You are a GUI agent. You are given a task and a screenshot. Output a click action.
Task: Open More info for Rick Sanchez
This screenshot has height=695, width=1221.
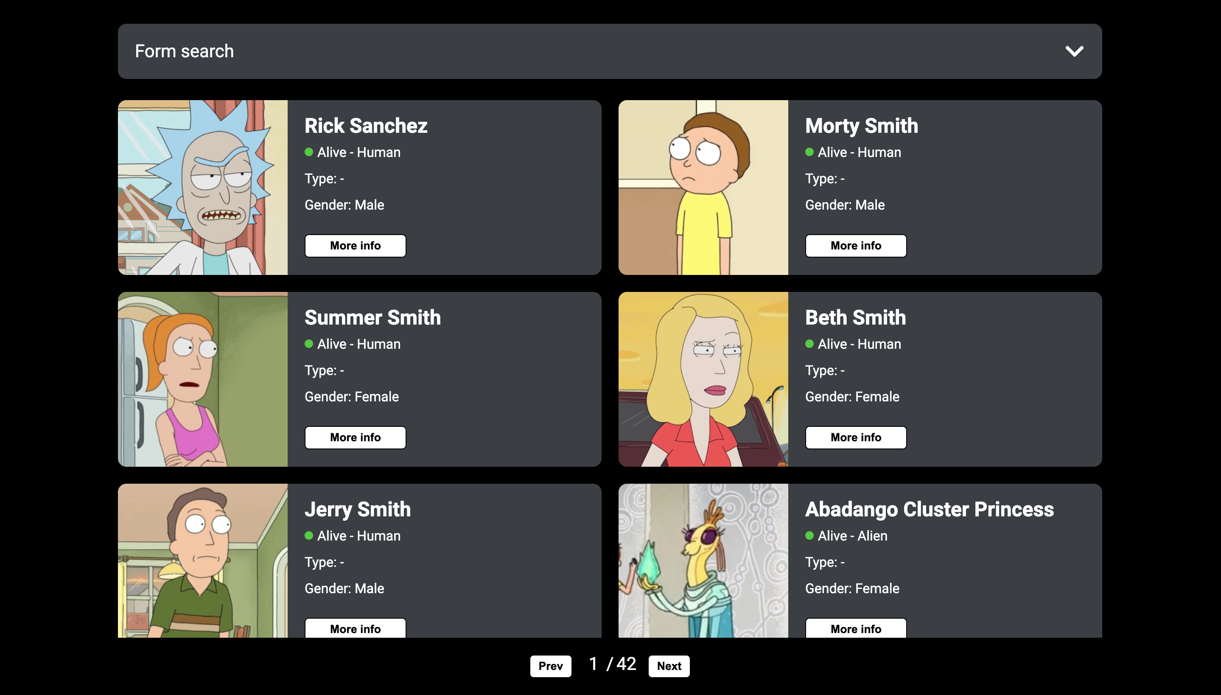(x=356, y=245)
